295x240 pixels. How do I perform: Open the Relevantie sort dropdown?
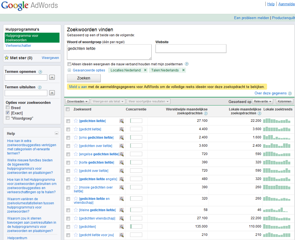[x=262, y=101]
